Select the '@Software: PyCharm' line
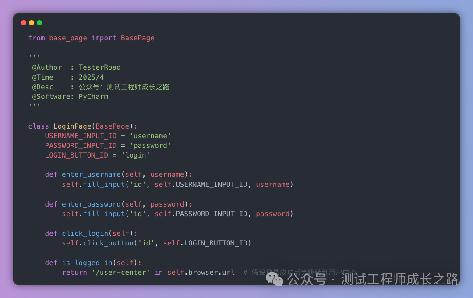The height and width of the screenshot is (298, 473). click(70, 96)
